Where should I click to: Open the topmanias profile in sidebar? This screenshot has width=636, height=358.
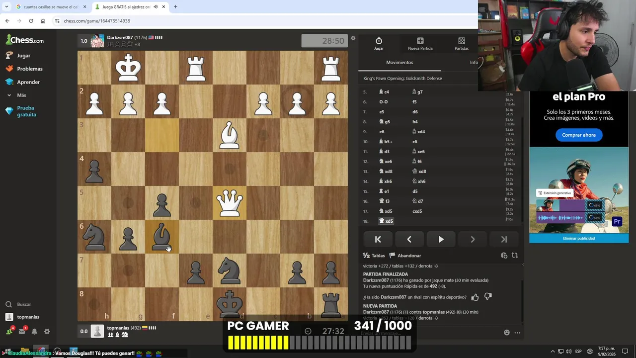[22, 317]
